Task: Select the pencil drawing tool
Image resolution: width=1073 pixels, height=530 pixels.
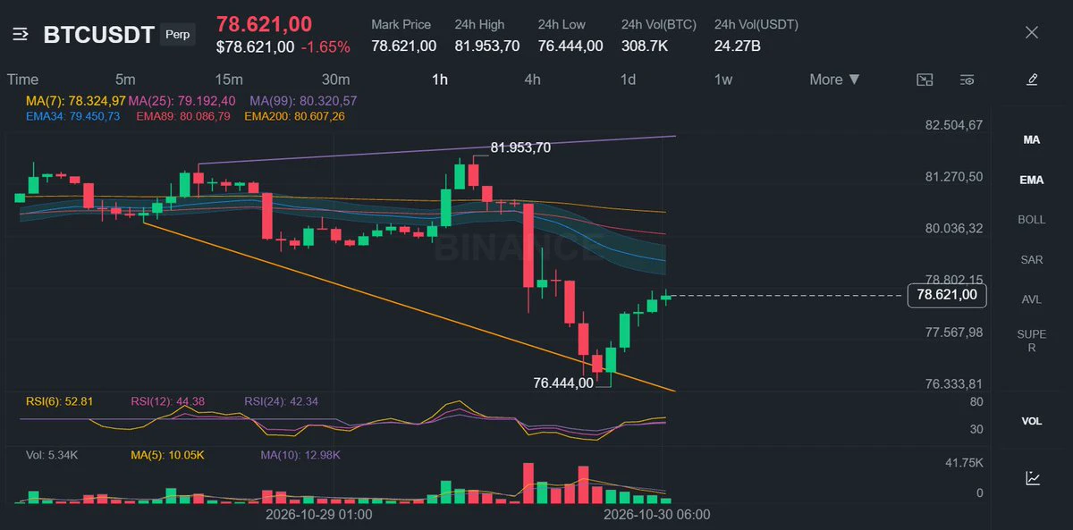Action: pos(1032,80)
